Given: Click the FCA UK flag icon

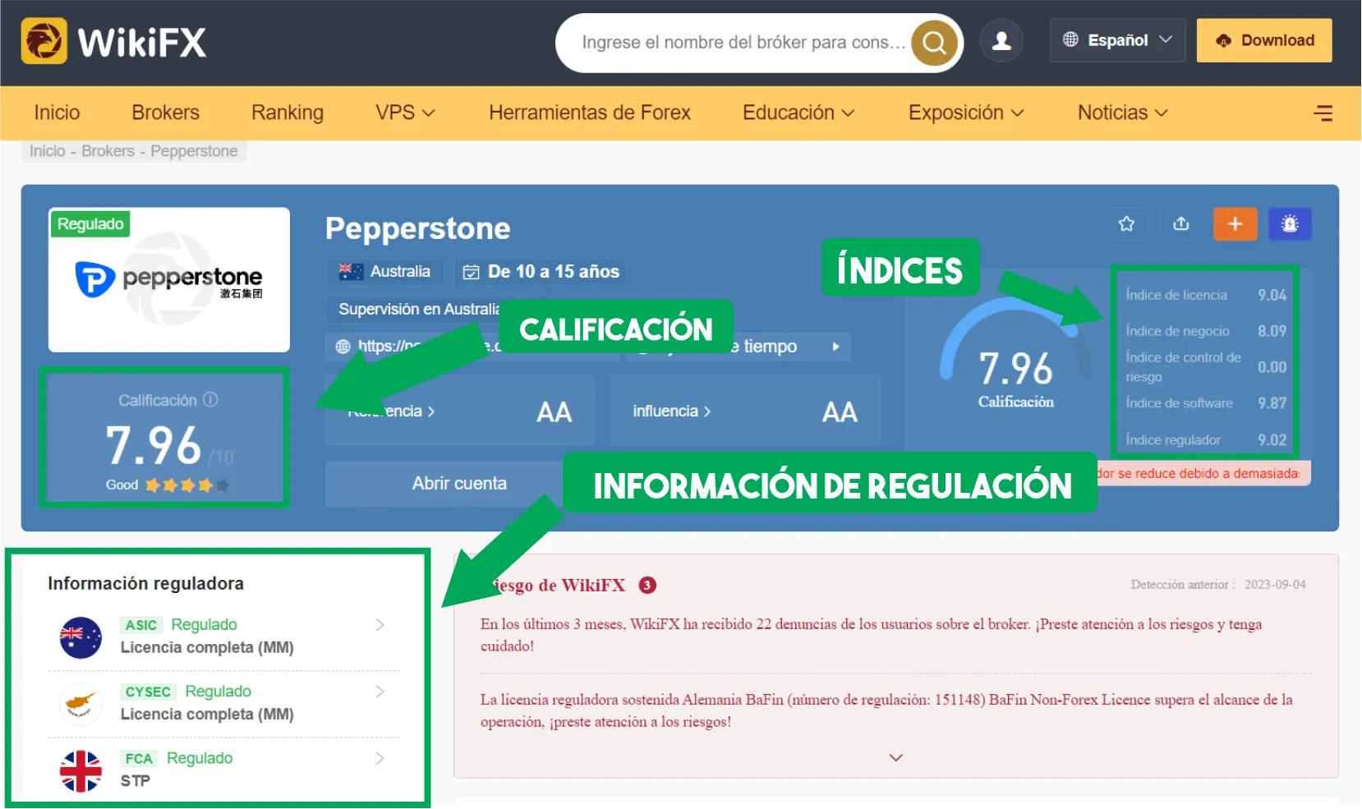Looking at the screenshot, I should [x=81, y=771].
